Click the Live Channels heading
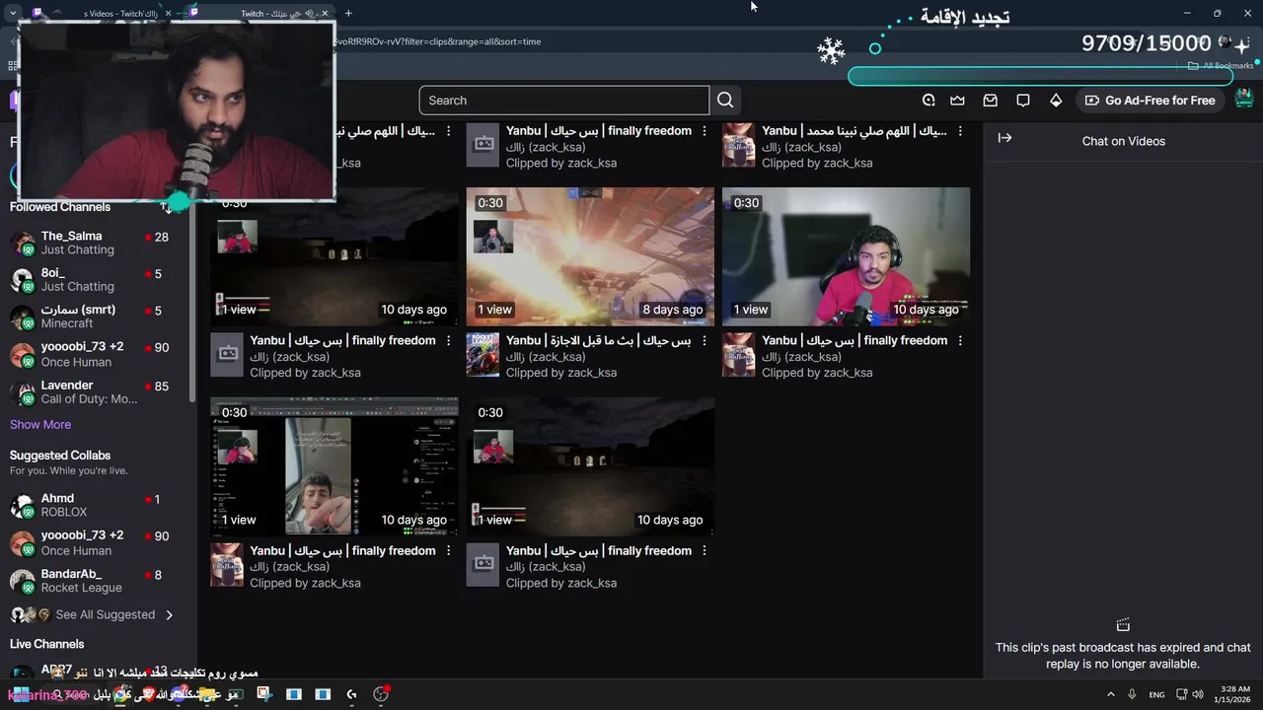This screenshot has width=1263, height=710. point(46,644)
